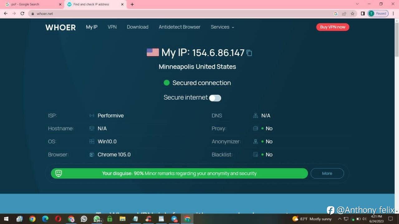Open Telegram from the taskbar

point(175,219)
